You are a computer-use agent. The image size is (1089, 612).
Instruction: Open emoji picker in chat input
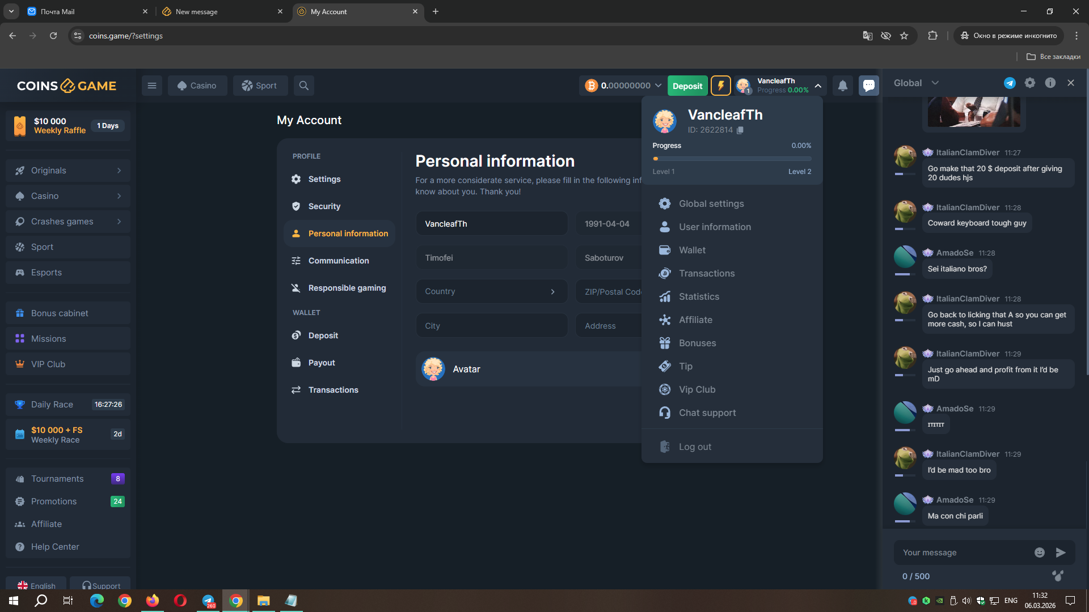[x=1039, y=552]
